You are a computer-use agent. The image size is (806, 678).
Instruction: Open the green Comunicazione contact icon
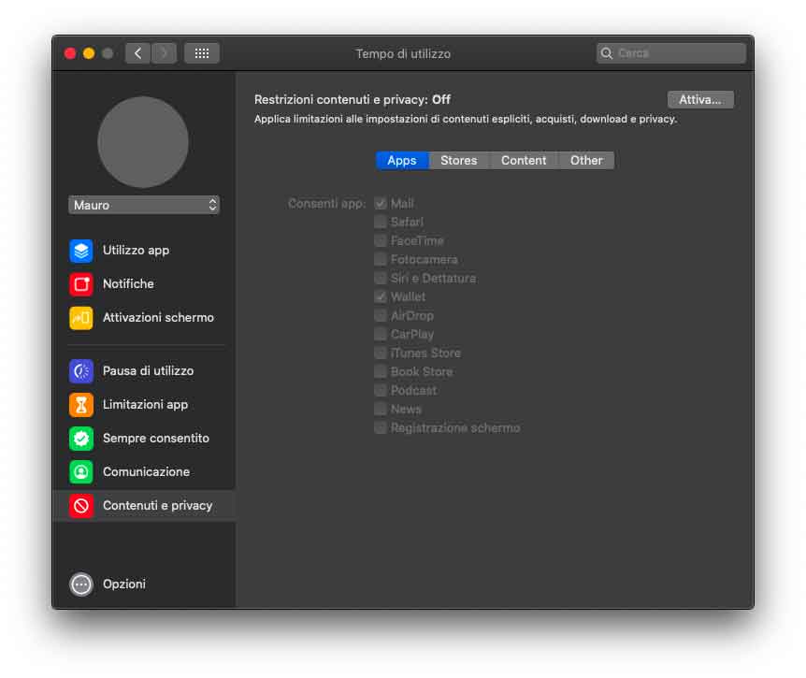[x=81, y=472]
